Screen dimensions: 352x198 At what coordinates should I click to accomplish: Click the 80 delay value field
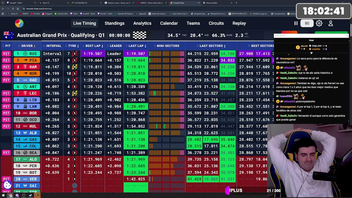point(307,23)
